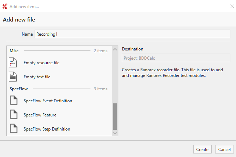This screenshot has width=236, height=157.
Task: Click the Ranorex logo in title bar
Action: pyautogui.click(x=5, y=6)
